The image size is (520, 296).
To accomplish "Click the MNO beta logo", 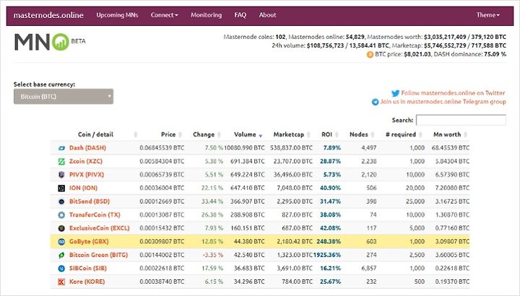I will point(50,42).
